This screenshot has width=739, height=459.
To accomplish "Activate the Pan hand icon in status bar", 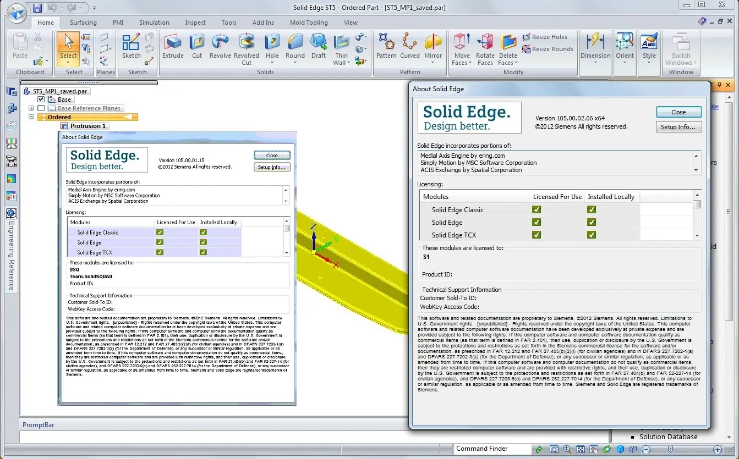I will 593,449.
